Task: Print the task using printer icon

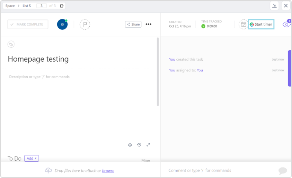Action: [130, 145]
